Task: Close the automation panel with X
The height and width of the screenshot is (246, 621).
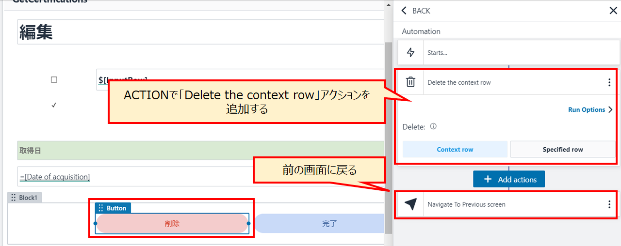Action: point(613,11)
